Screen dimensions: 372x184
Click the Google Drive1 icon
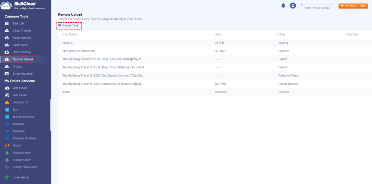[x=7, y=160]
